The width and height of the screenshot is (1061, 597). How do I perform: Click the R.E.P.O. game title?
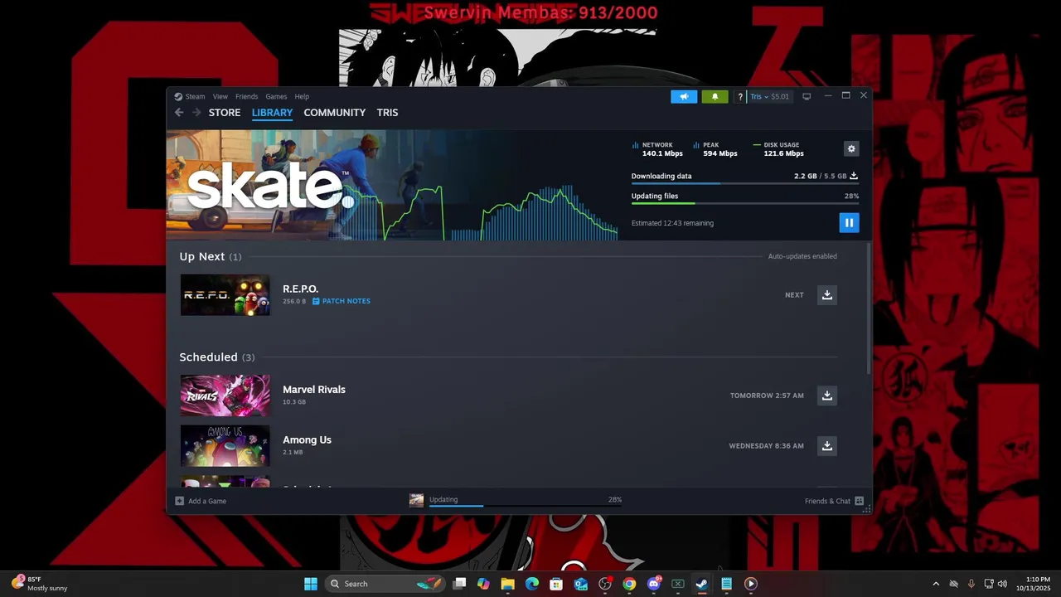pyautogui.click(x=300, y=289)
